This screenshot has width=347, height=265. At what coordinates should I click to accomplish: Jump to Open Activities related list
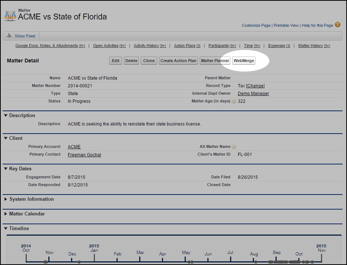(106, 46)
